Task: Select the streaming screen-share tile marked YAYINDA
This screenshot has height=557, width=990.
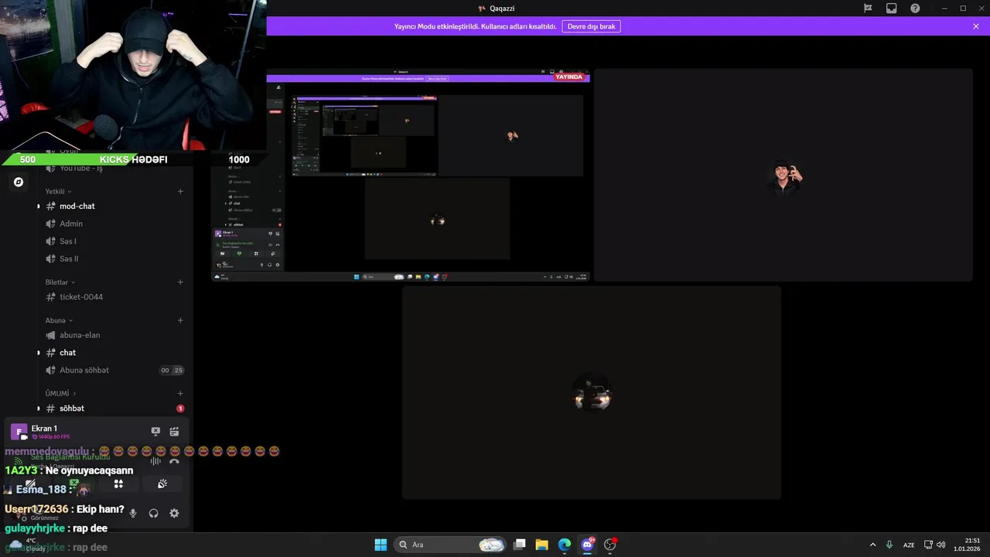Action: (x=401, y=175)
